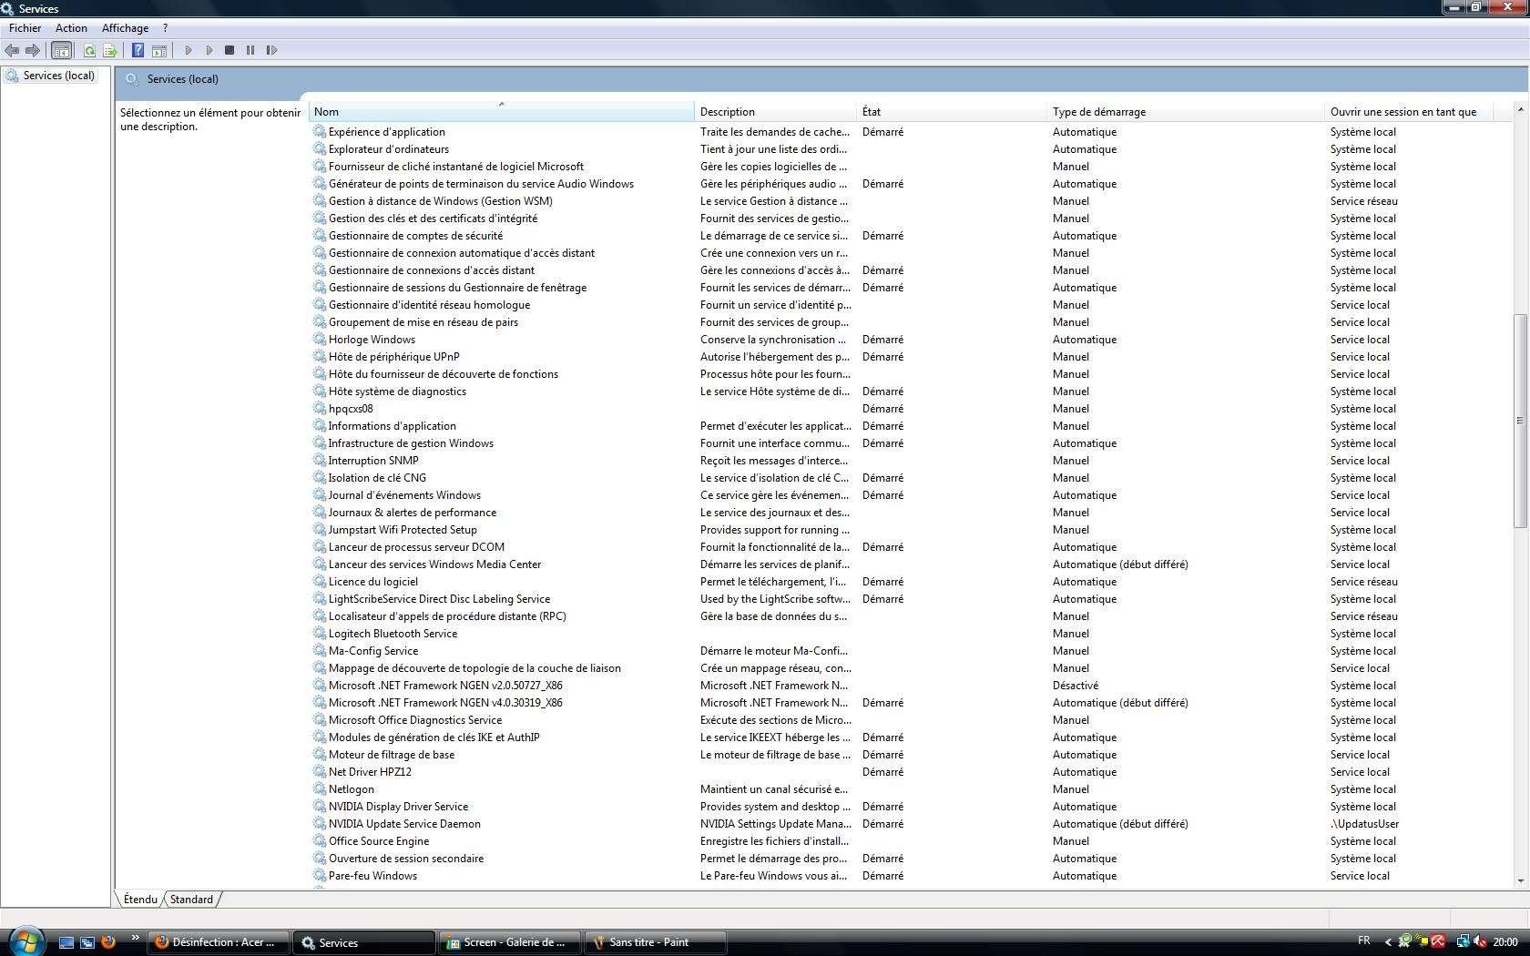Viewport: 1530px width, 956px height.
Task: Launch Firefox from the Quick Launch bar
Action: click(107, 942)
